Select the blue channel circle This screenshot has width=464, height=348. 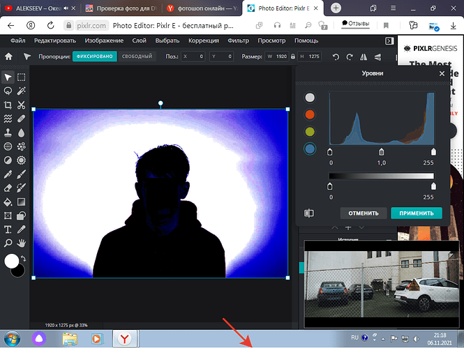coord(310,149)
